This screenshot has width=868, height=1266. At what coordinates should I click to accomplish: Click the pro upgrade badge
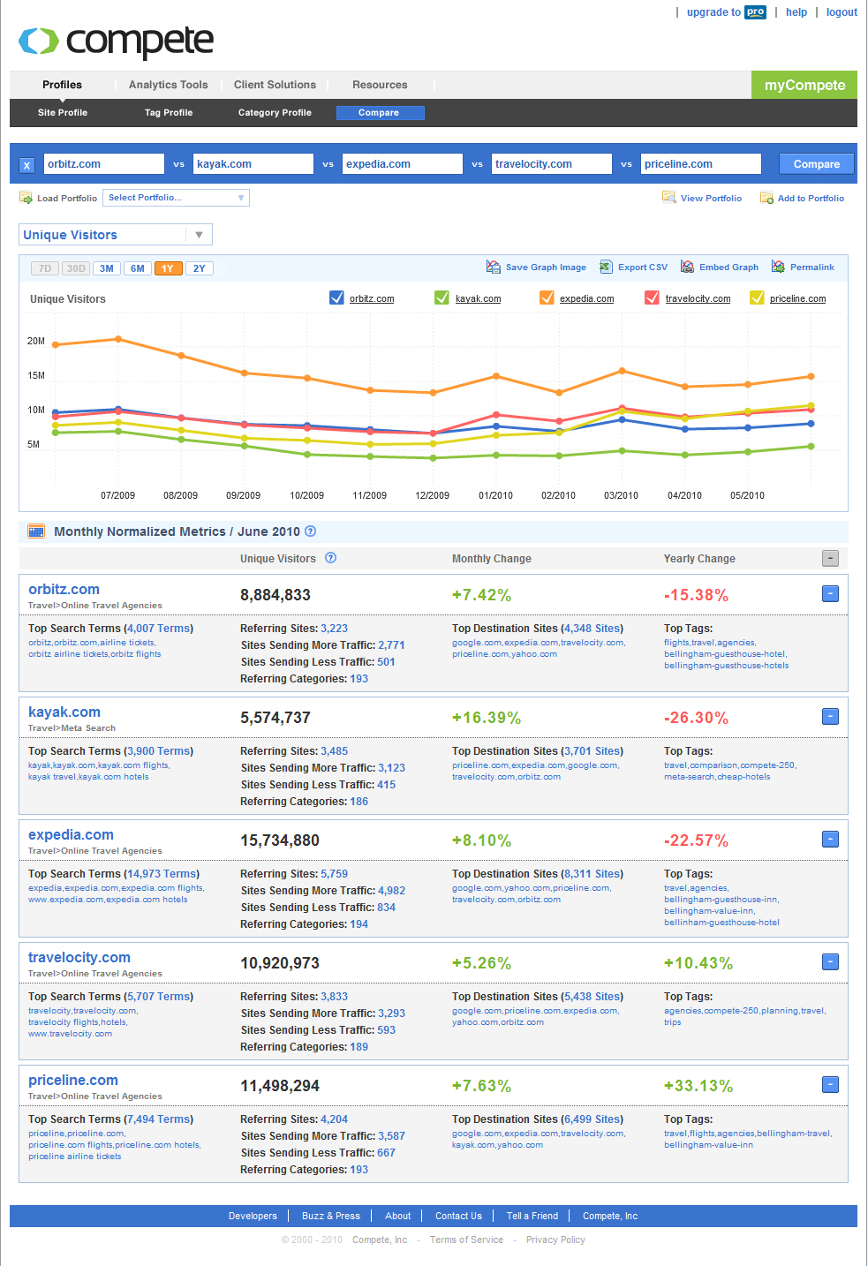click(755, 12)
